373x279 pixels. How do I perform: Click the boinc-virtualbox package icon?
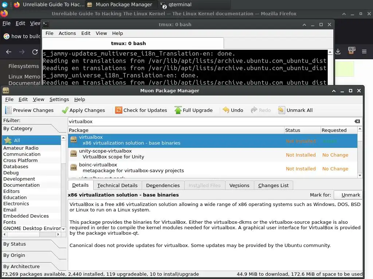74,167
